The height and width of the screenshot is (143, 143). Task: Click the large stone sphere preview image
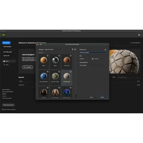[124, 61]
